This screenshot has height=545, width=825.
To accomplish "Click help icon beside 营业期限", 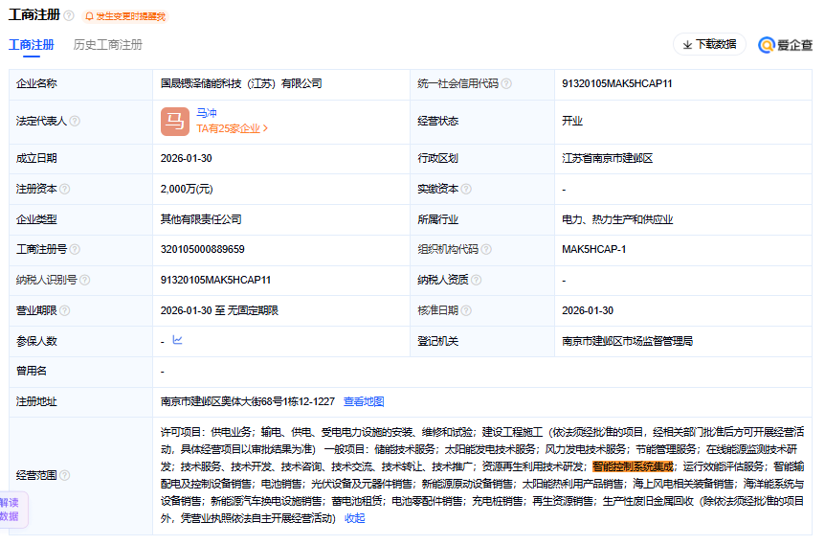I will click(x=65, y=310).
